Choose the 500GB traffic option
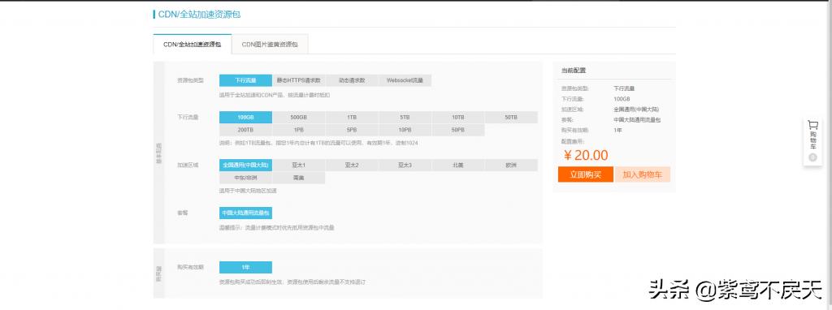 point(299,117)
